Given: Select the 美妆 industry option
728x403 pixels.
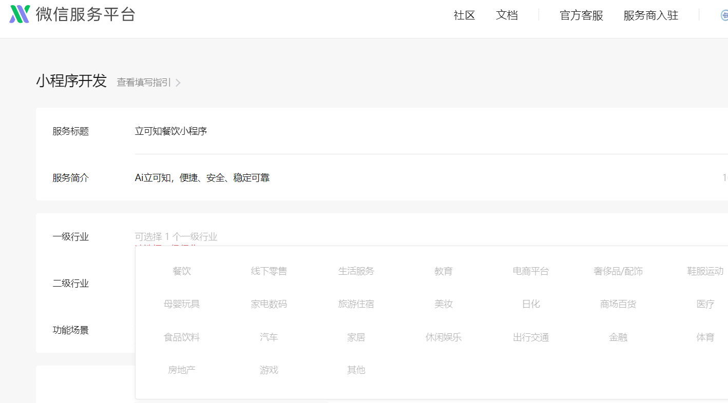Looking at the screenshot, I should [x=444, y=304].
